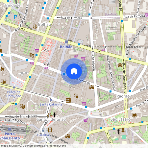The height and width of the screenshot is (148, 148).
Task: Click the library book icon right of São Lázaro
Action: pyautogui.click(x=134, y=115)
